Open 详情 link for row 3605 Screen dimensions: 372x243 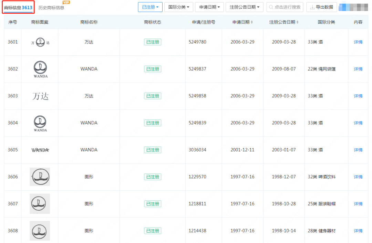[x=358, y=150]
